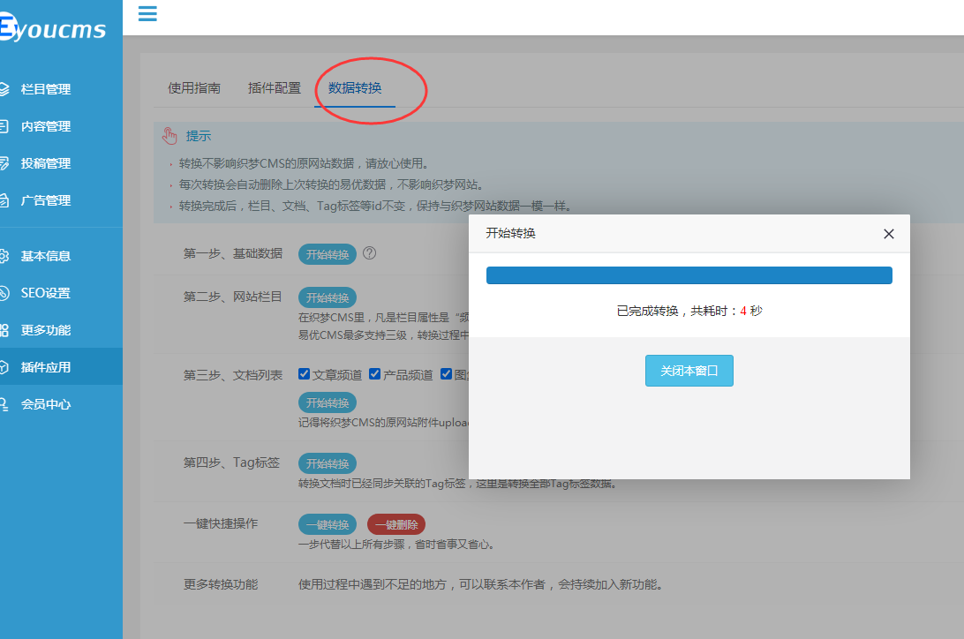Click the 关闭本窗口 button
964x639 pixels.
pyautogui.click(x=689, y=371)
